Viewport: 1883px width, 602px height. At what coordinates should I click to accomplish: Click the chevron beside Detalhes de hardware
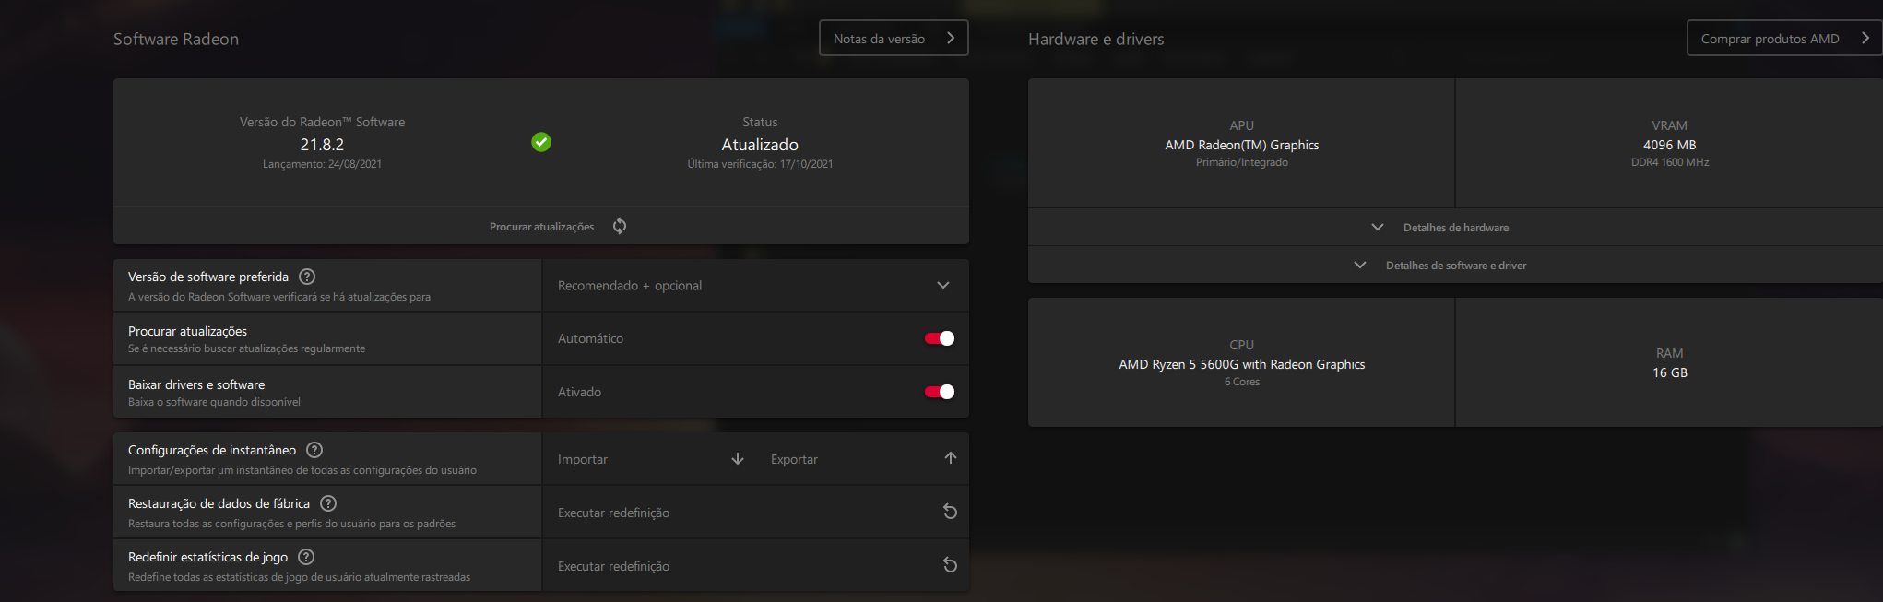[1378, 227]
